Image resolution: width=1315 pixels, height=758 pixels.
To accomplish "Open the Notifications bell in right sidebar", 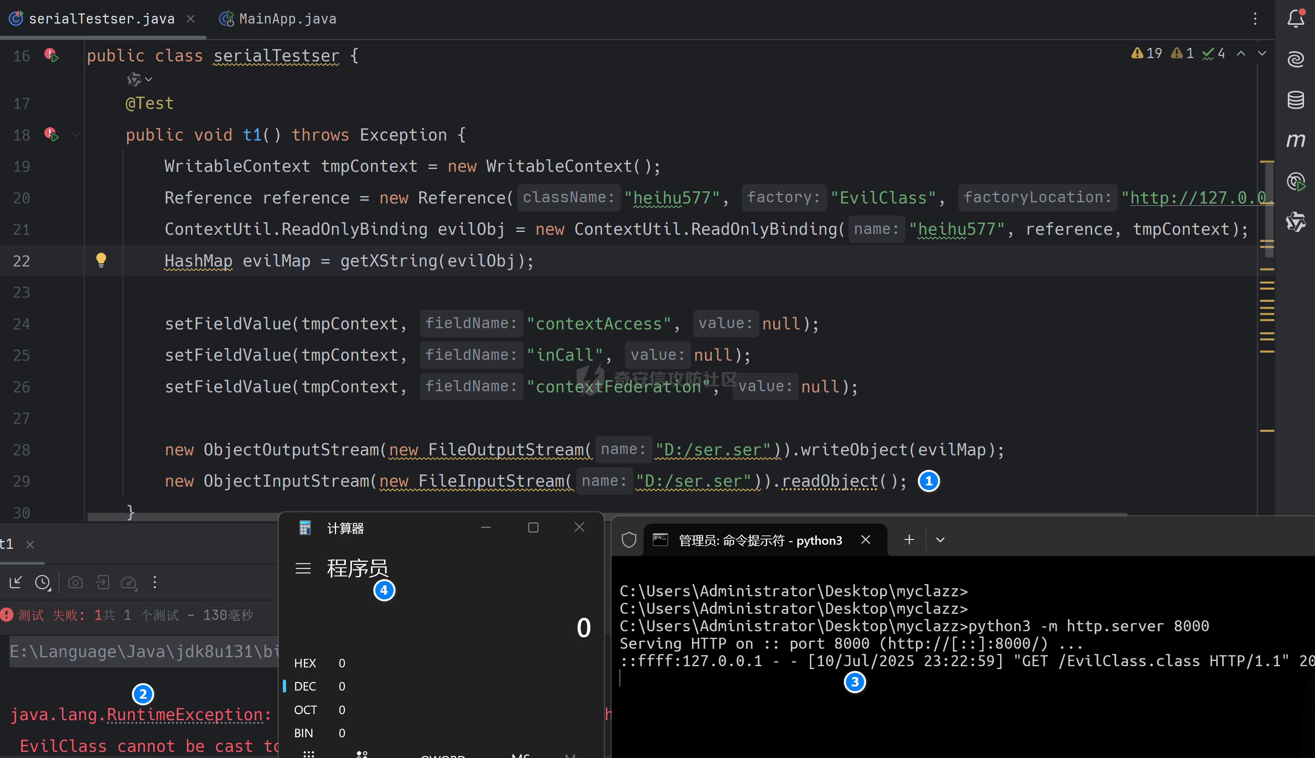I will 1295,19.
